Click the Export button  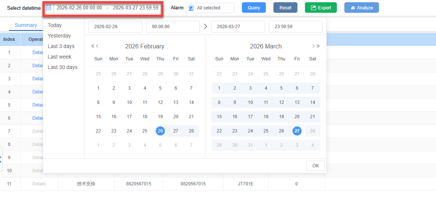tap(321, 8)
